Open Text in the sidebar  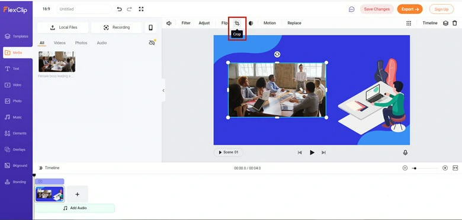pyautogui.click(x=12, y=68)
